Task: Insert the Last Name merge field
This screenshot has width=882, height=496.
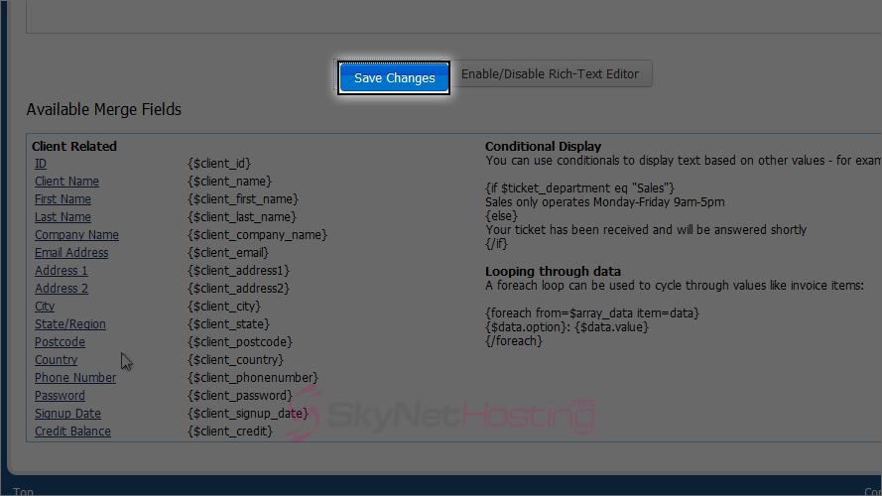Action: tap(63, 217)
